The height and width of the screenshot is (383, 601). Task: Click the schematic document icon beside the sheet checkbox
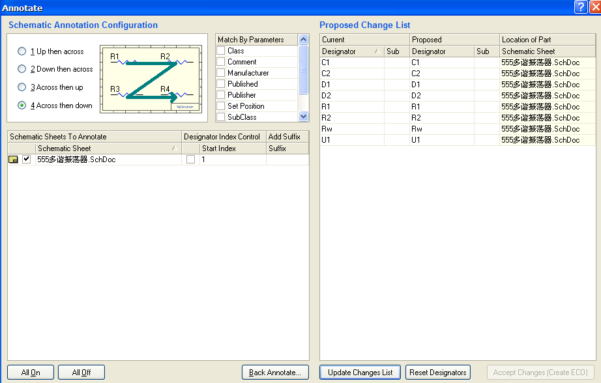pos(13,160)
